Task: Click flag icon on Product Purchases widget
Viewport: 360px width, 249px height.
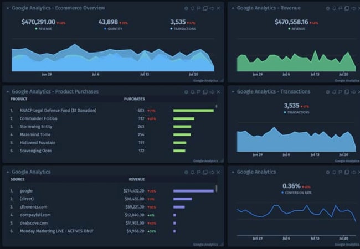Action: [x=199, y=92]
